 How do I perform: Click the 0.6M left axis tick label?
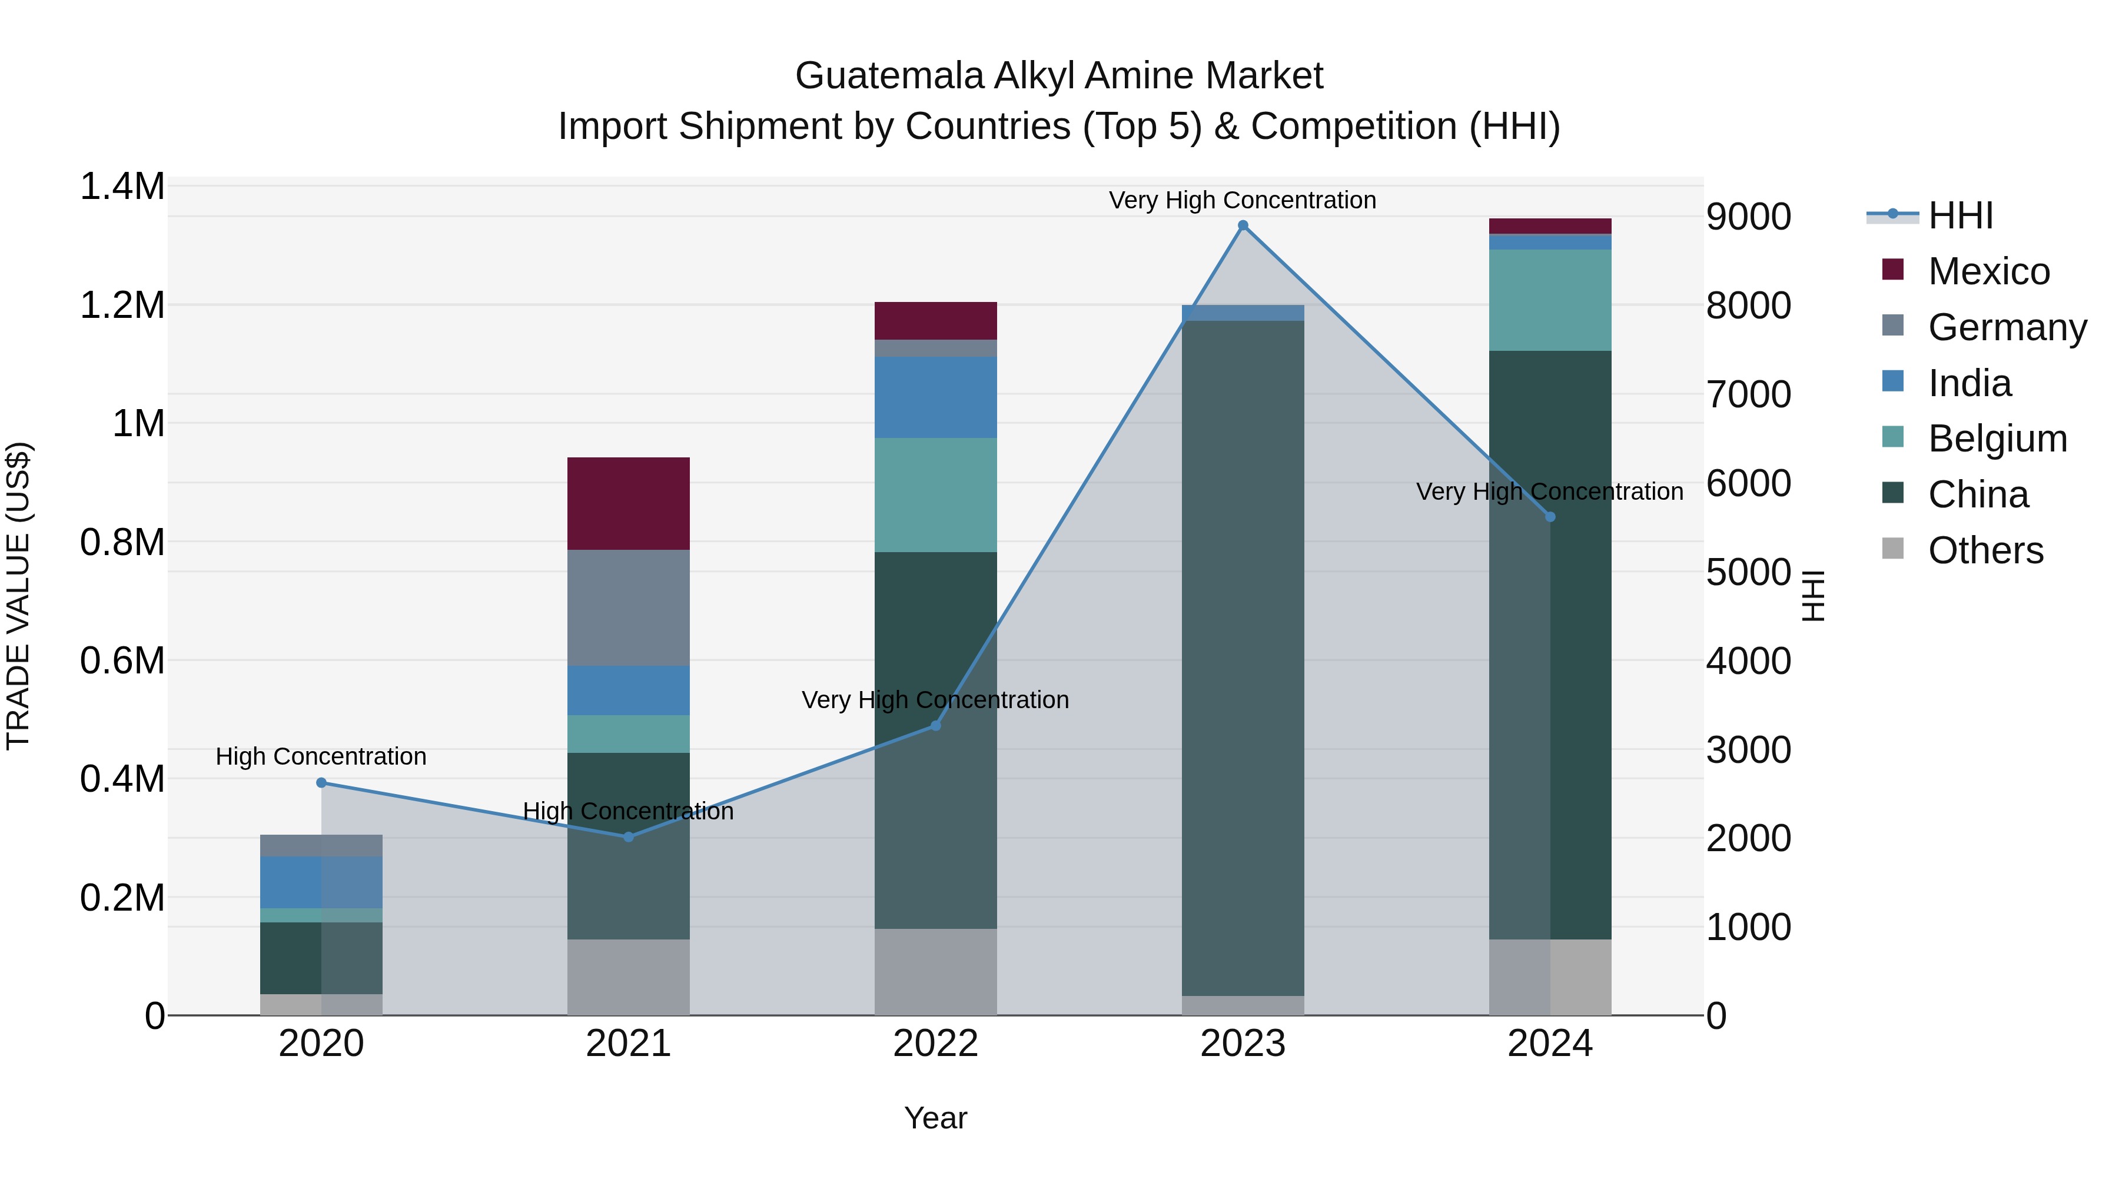pyautogui.click(x=122, y=660)
